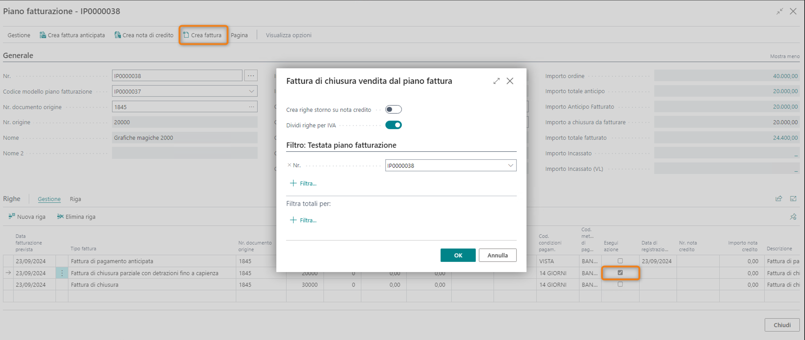Click the Crea nota di credito icon

tap(118, 35)
